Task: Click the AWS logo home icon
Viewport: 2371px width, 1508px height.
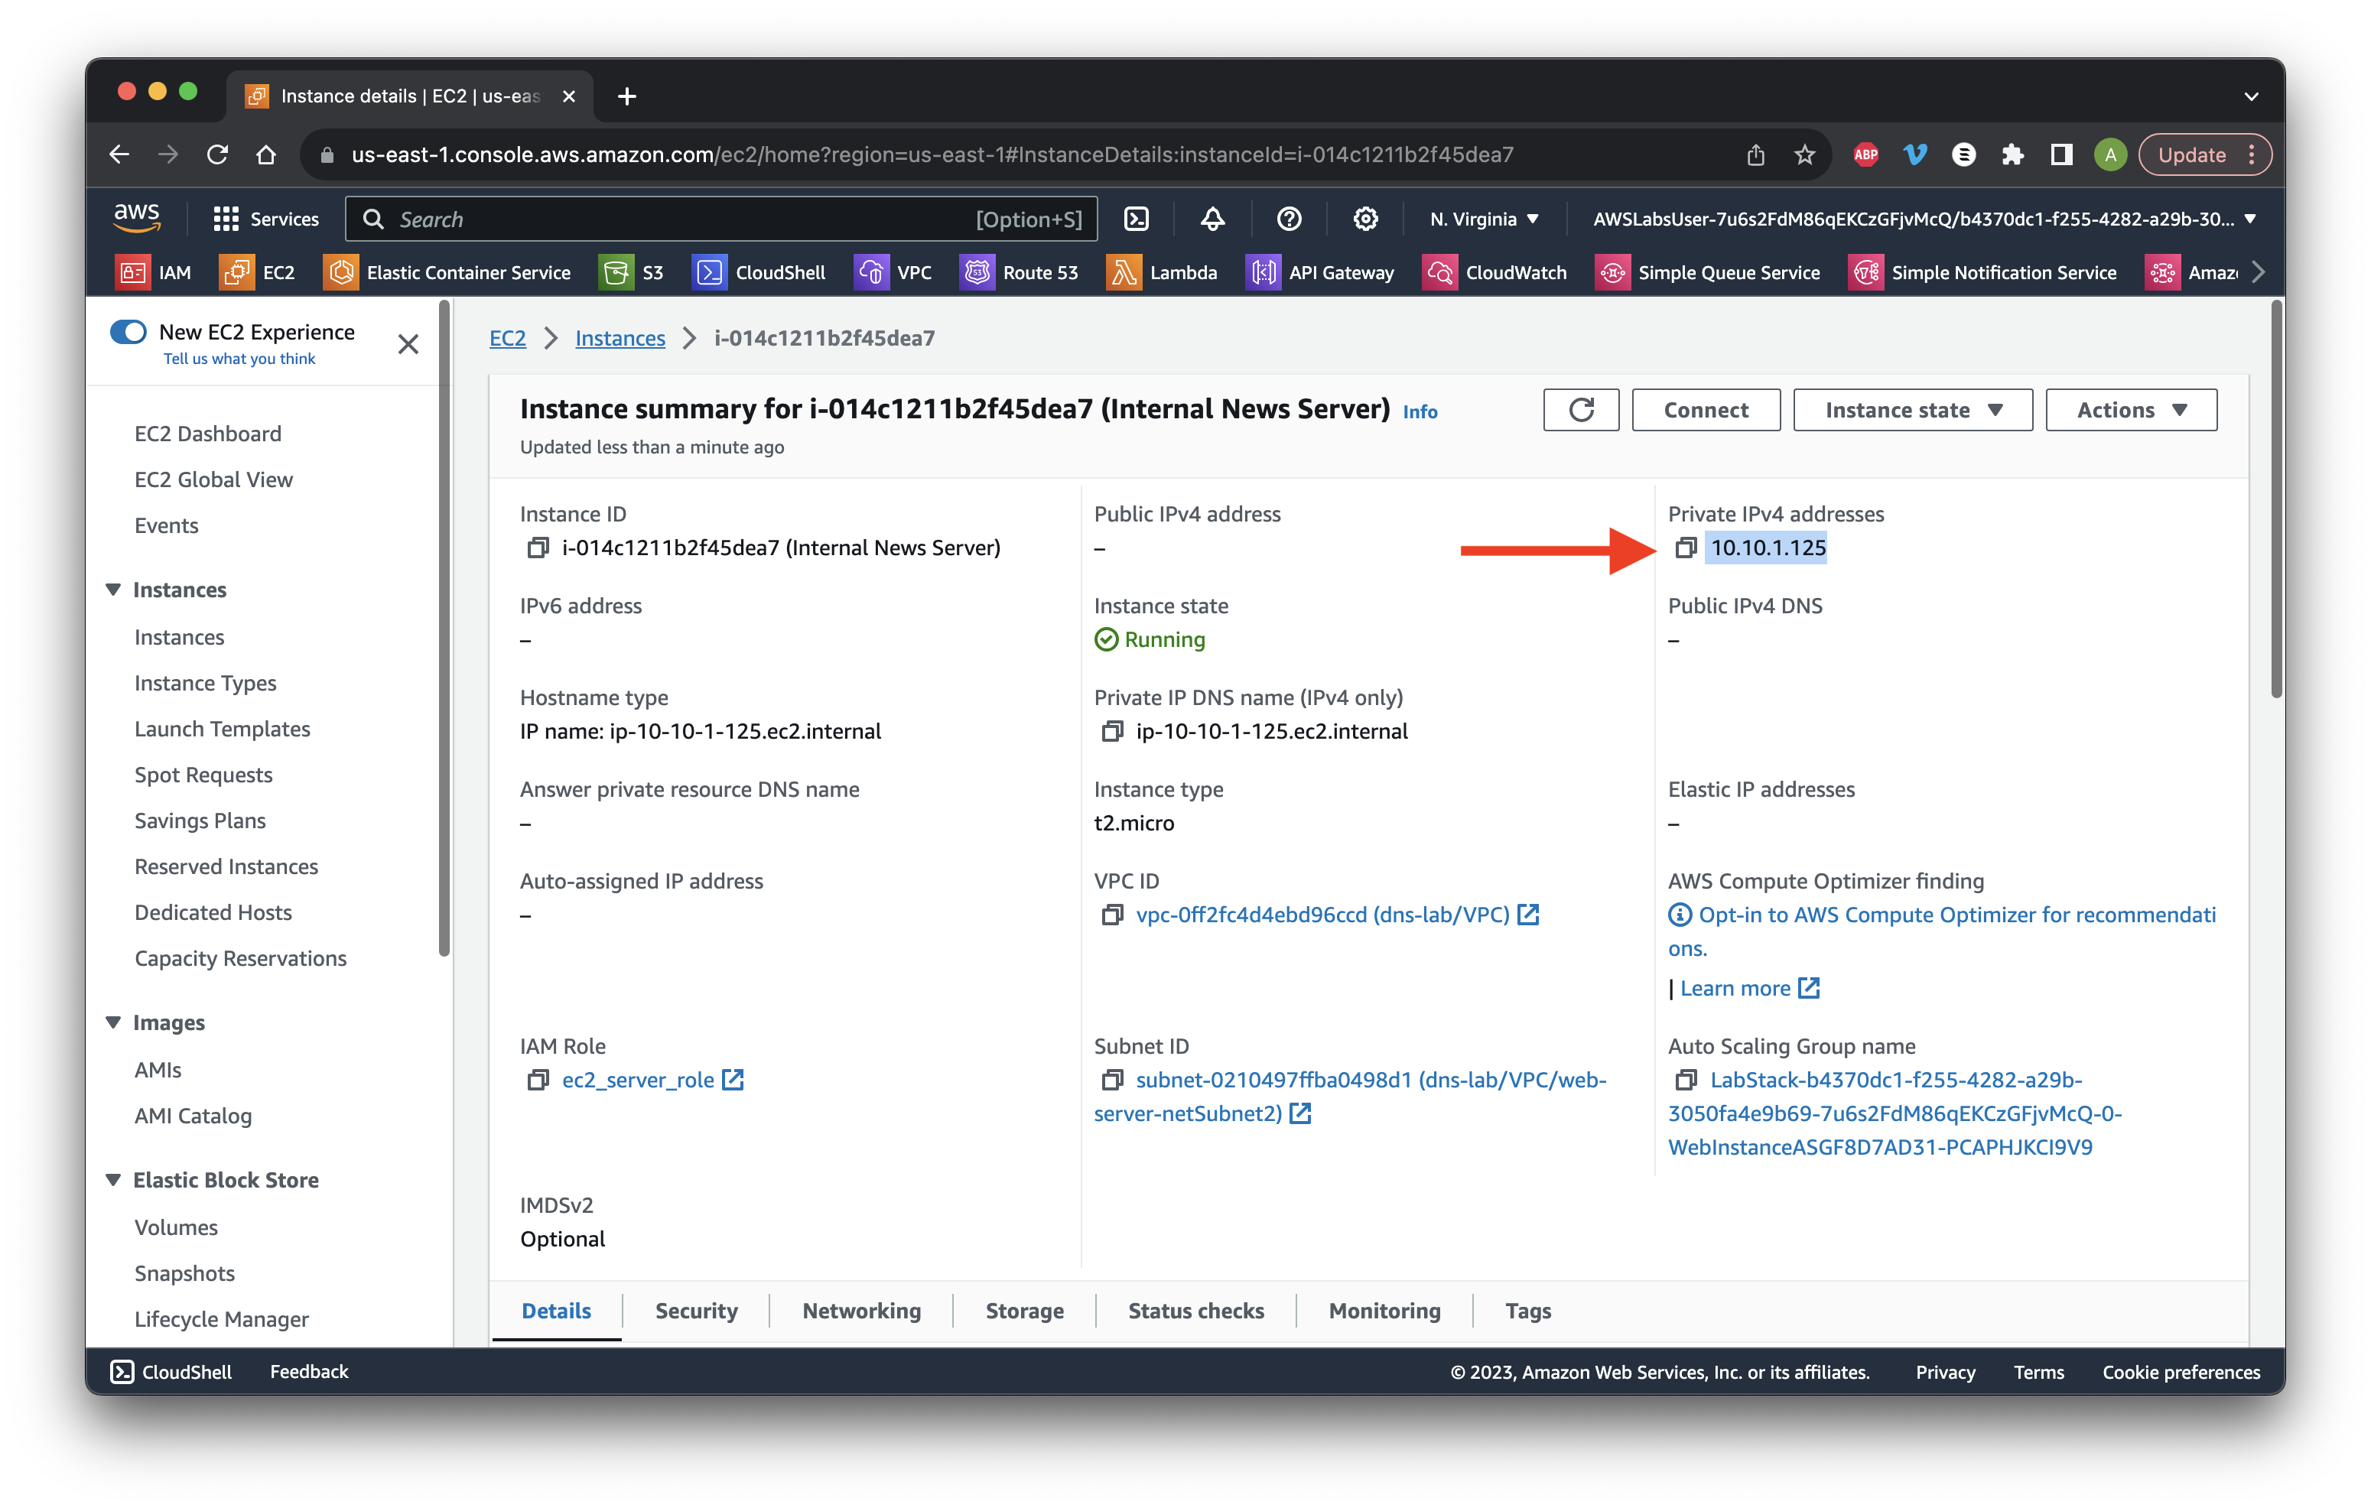Action: coord(137,217)
